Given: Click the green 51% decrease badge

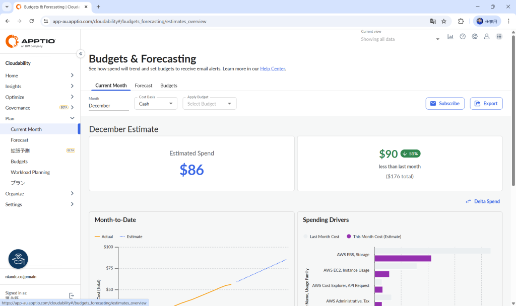Looking at the screenshot, I should tap(410, 154).
